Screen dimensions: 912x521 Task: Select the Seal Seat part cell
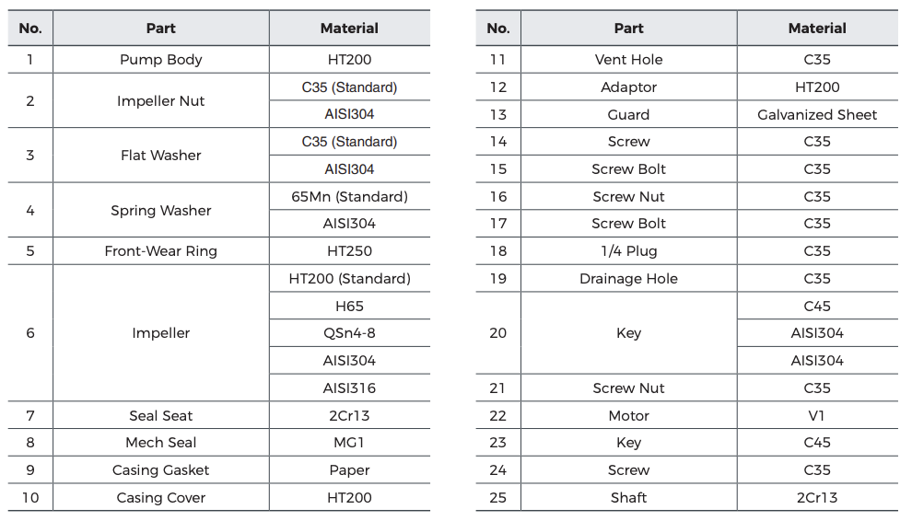(160, 416)
